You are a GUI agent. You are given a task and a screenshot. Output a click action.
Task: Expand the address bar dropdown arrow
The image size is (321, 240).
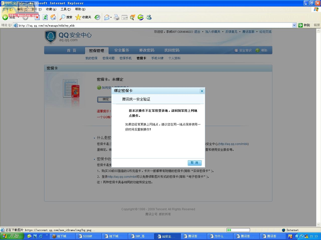(294, 25)
